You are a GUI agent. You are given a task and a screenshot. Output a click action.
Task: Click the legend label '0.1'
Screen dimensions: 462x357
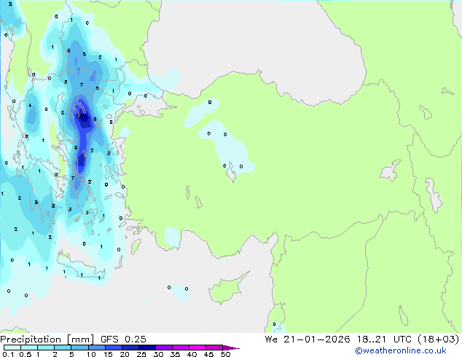(x=8, y=354)
